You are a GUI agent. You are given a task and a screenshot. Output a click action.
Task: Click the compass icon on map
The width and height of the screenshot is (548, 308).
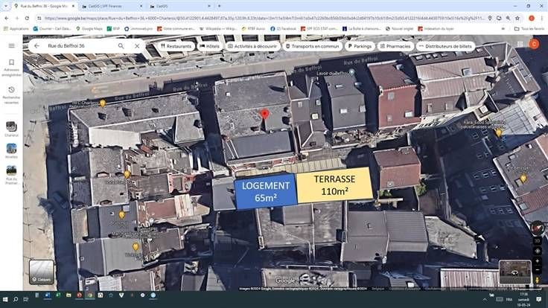[x=537, y=227]
